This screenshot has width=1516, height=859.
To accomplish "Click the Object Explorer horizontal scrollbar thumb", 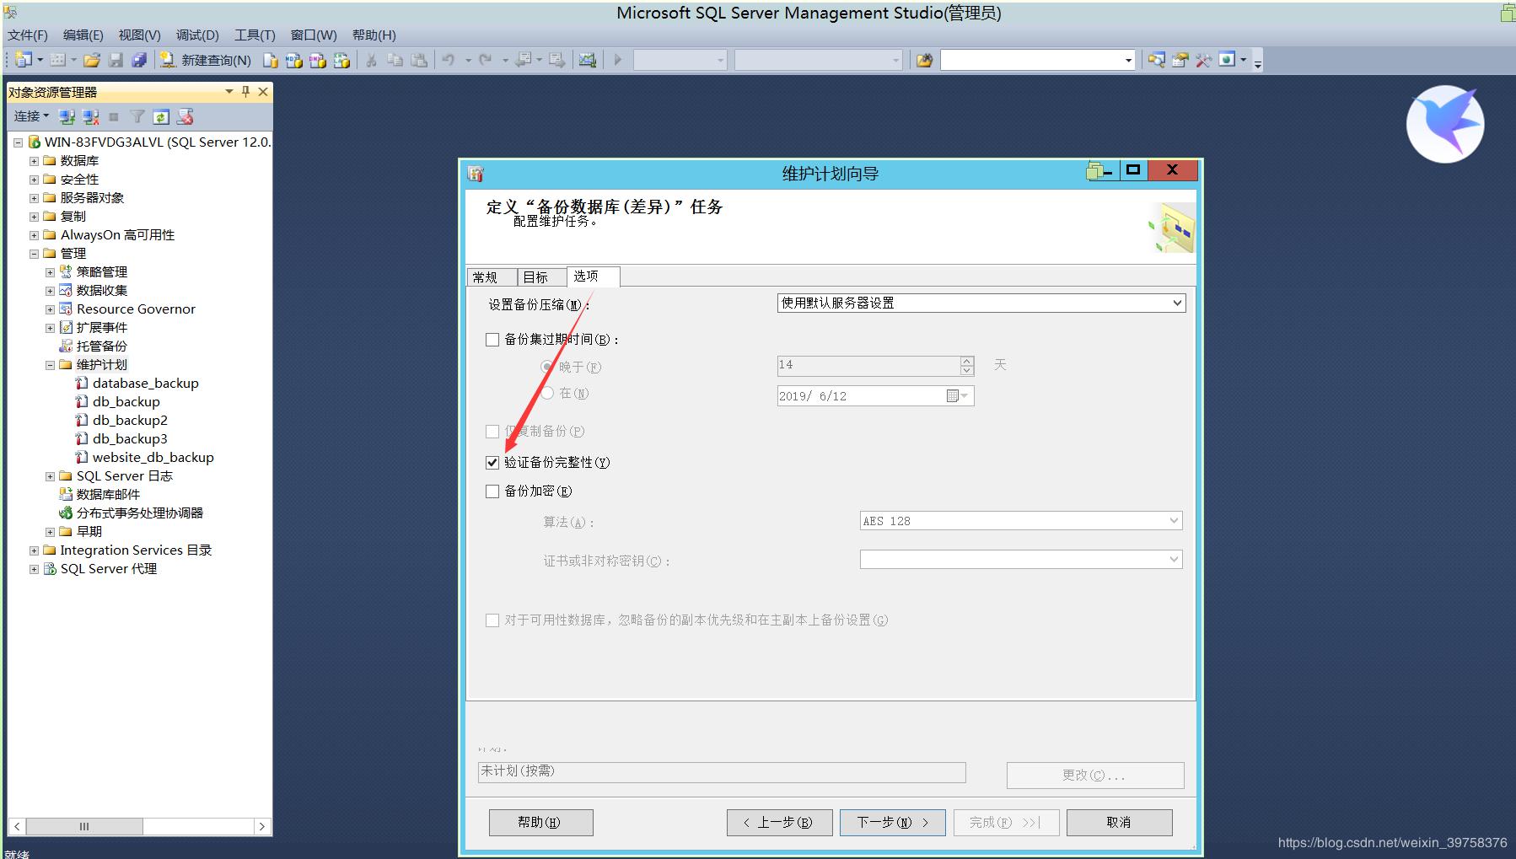I will [x=83, y=826].
